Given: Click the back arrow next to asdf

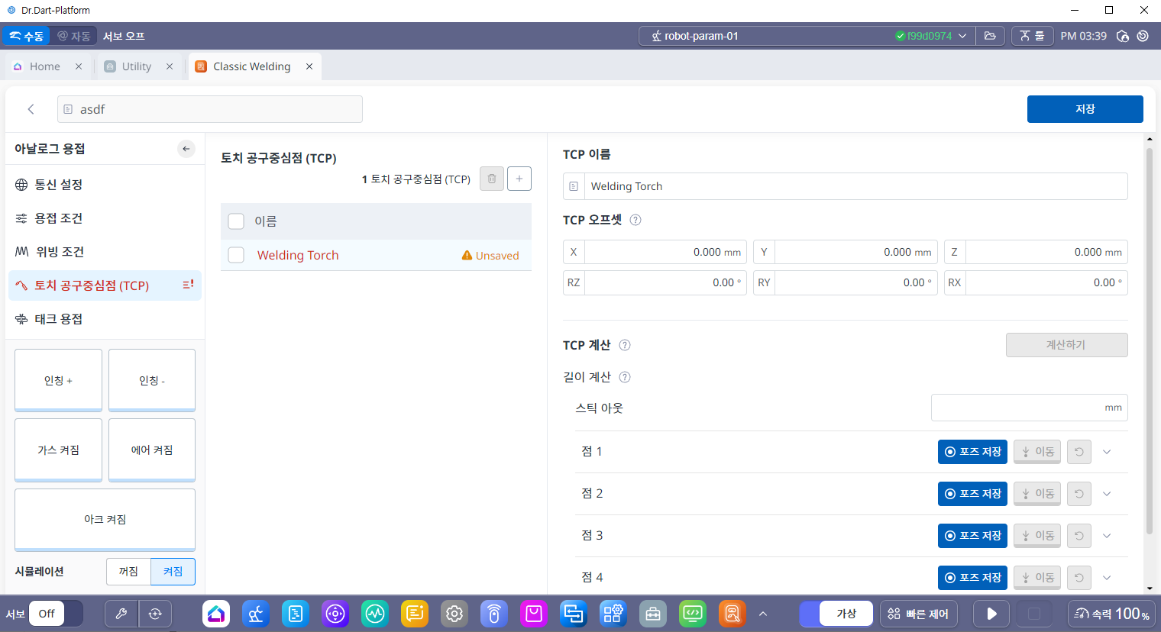Looking at the screenshot, I should point(31,109).
